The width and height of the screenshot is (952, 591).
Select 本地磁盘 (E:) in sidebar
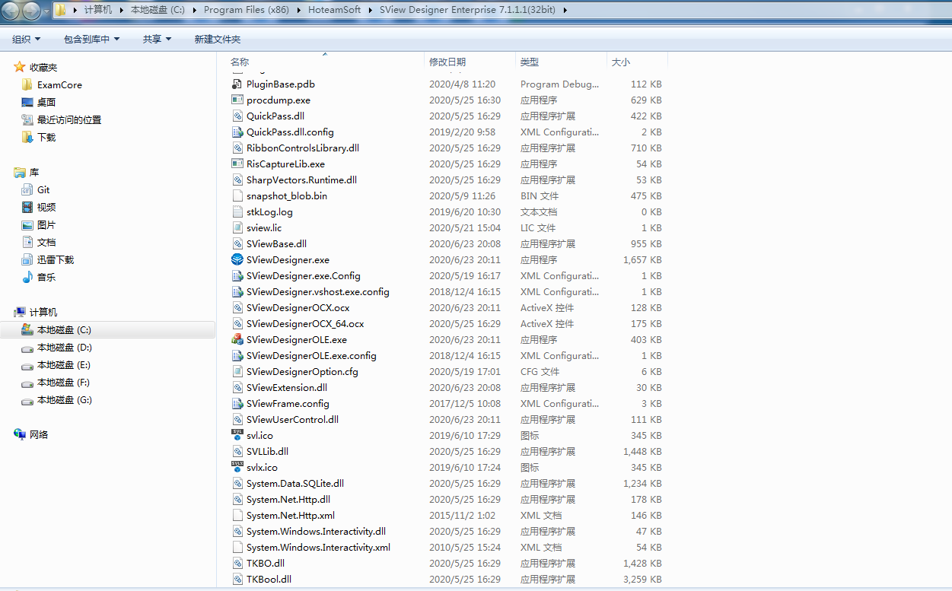click(x=65, y=364)
